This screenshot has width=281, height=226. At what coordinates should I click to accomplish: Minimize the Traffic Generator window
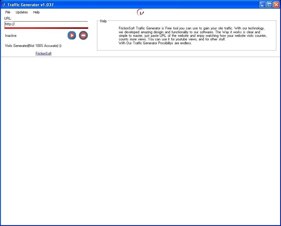(263, 5)
